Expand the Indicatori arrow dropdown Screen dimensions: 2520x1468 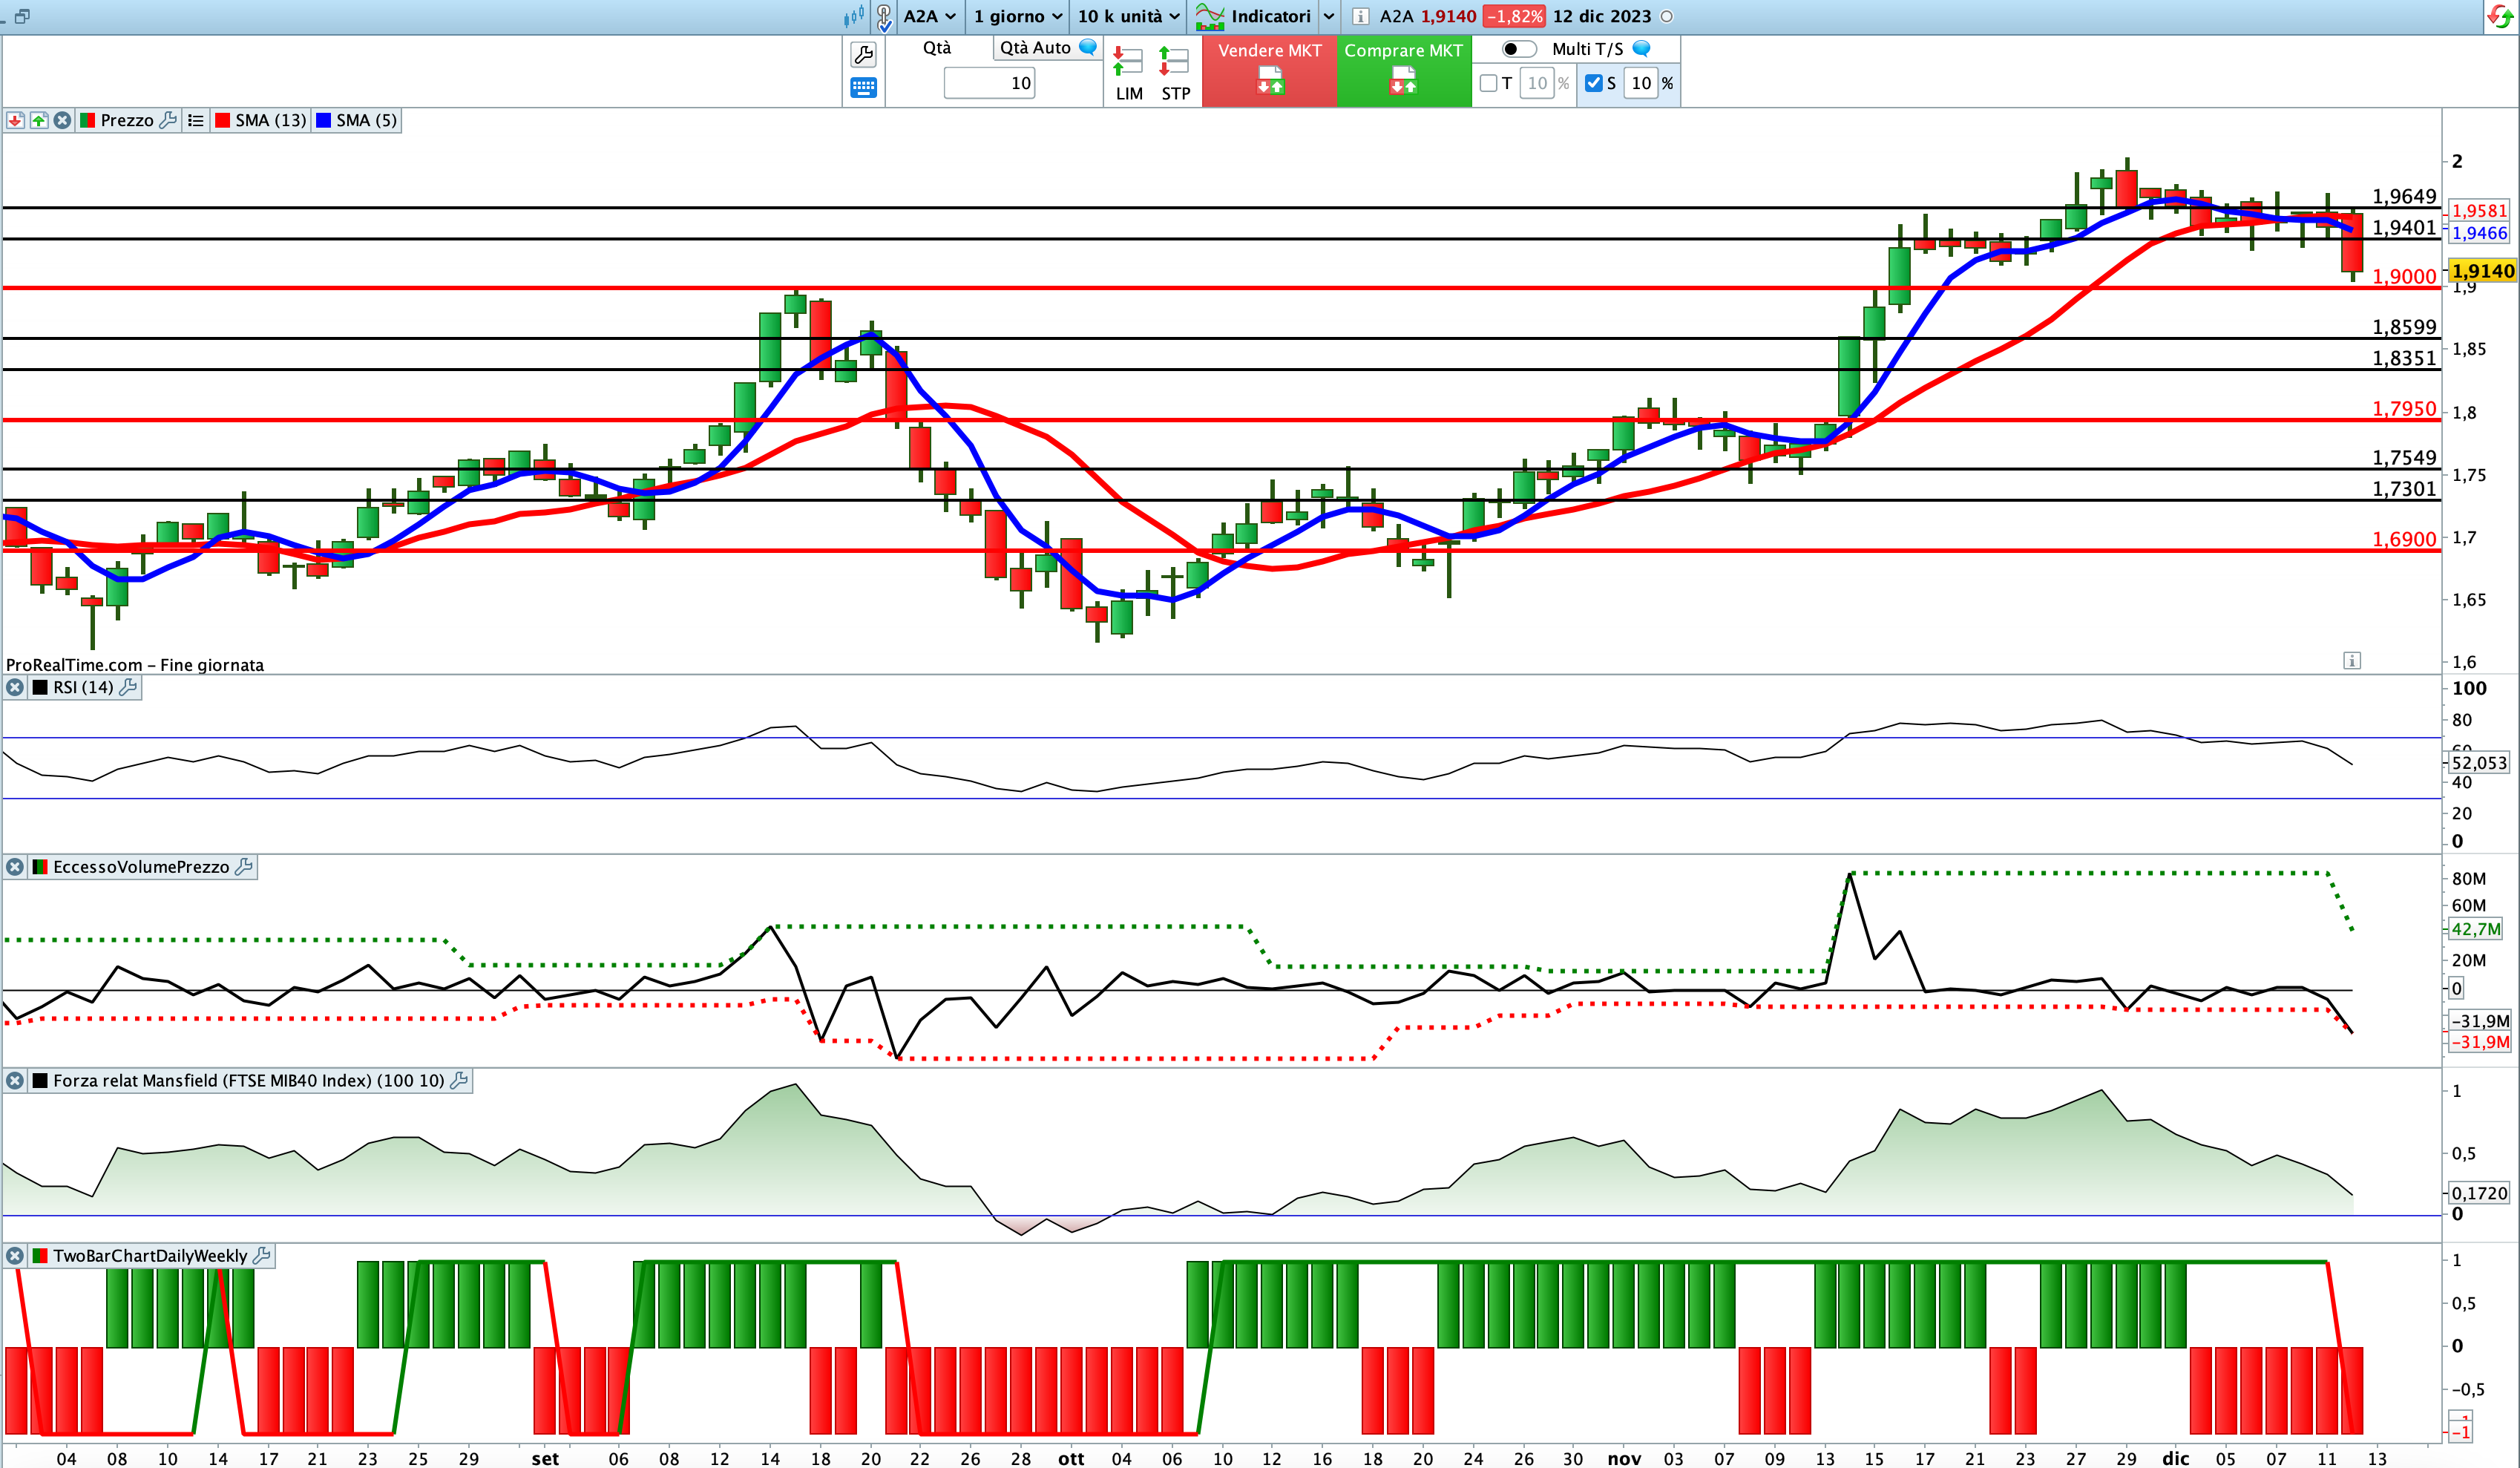coord(1329,16)
